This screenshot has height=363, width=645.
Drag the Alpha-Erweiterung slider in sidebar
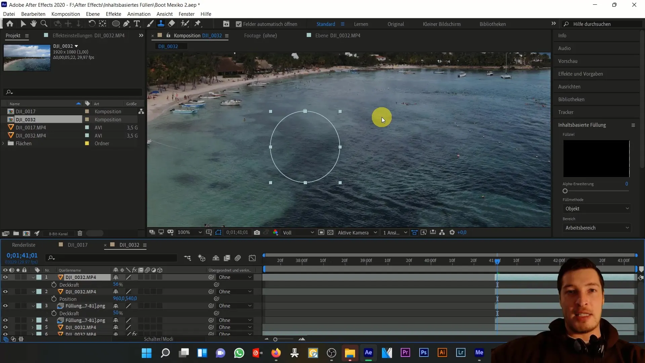click(x=565, y=191)
